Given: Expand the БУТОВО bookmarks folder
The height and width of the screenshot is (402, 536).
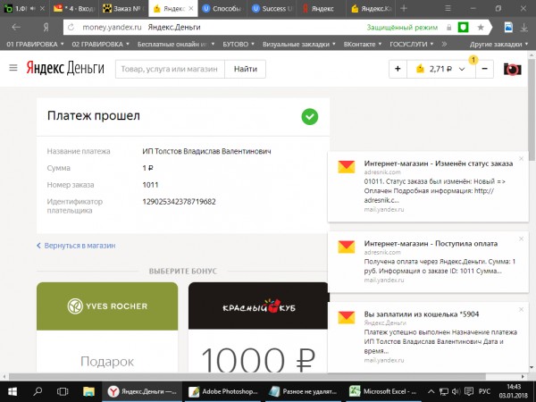Looking at the screenshot, I should click(239, 44).
